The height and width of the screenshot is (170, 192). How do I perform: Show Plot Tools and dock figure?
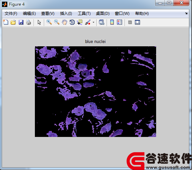[x=138, y=22]
